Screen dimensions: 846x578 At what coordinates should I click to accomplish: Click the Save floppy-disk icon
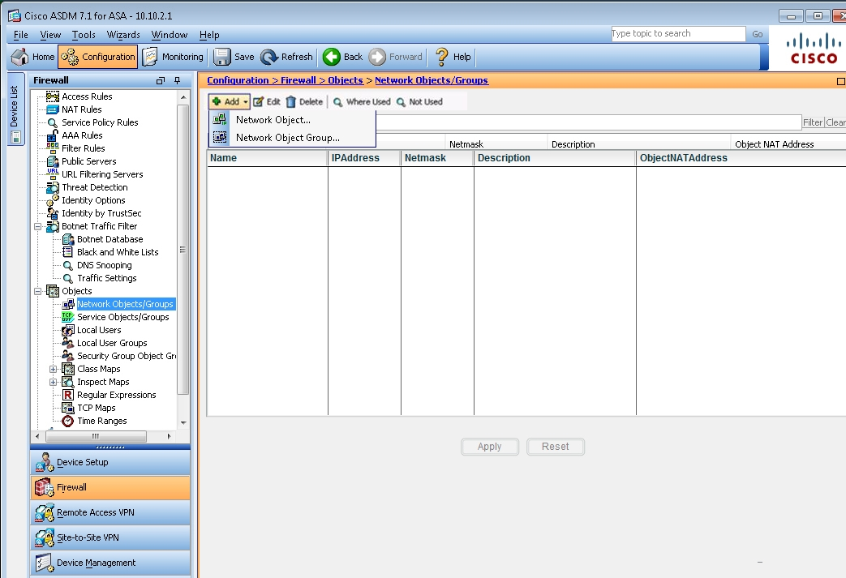[221, 57]
